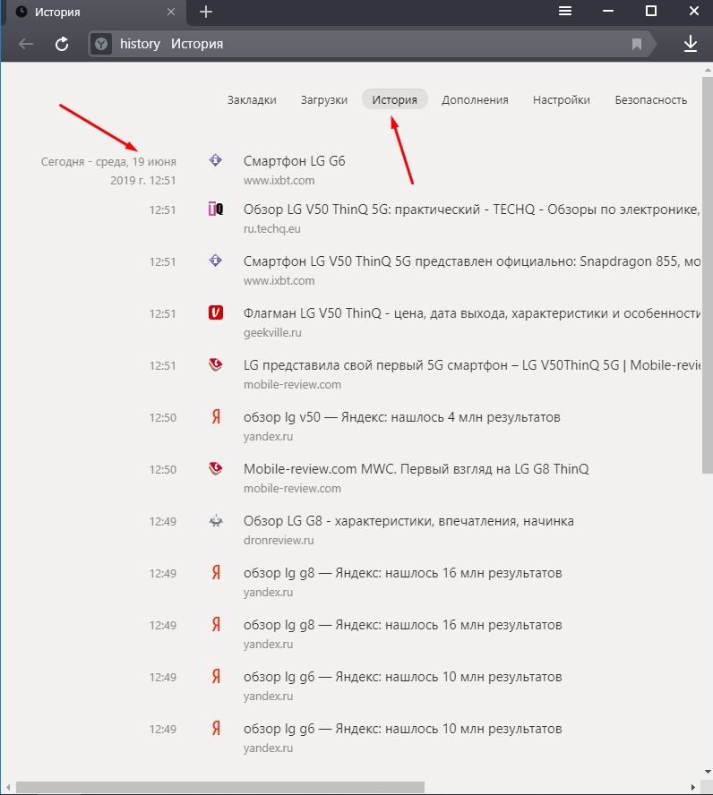The height and width of the screenshot is (795, 713).
Task: Open Смартфон LG V50 ThinQ 5G представлен entry
Action: pyautogui.click(x=472, y=261)
